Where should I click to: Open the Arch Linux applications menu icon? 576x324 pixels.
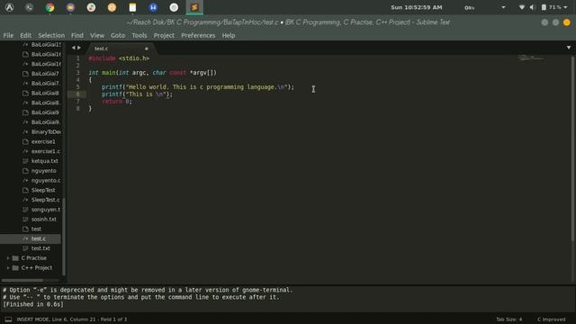[x=10, y=7]
